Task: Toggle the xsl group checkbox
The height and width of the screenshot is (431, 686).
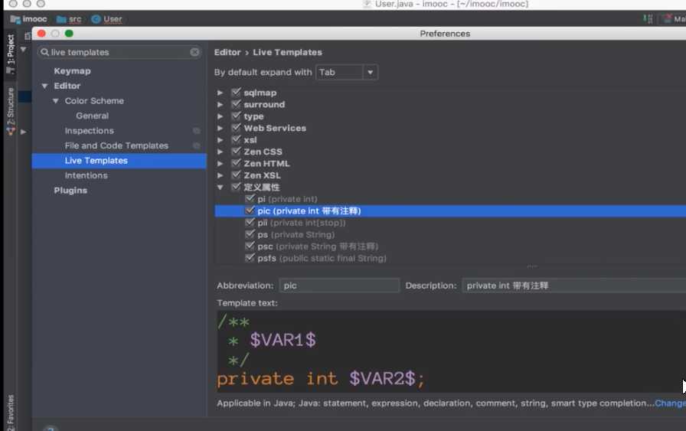Action: (x=237, y=139)
